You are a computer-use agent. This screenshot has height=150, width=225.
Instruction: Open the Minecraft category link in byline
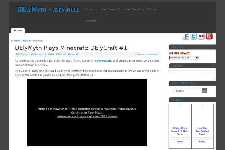[73, 54]
